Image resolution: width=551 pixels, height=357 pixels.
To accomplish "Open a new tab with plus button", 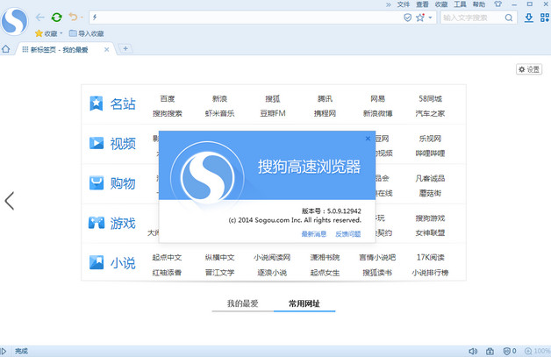I will pos(125,48).
